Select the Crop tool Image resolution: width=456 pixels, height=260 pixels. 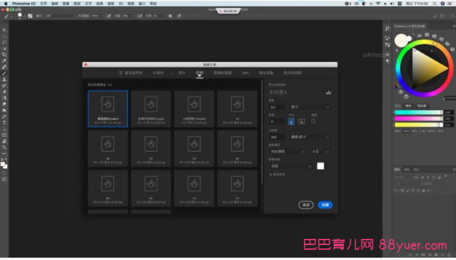tap(4, 54)
